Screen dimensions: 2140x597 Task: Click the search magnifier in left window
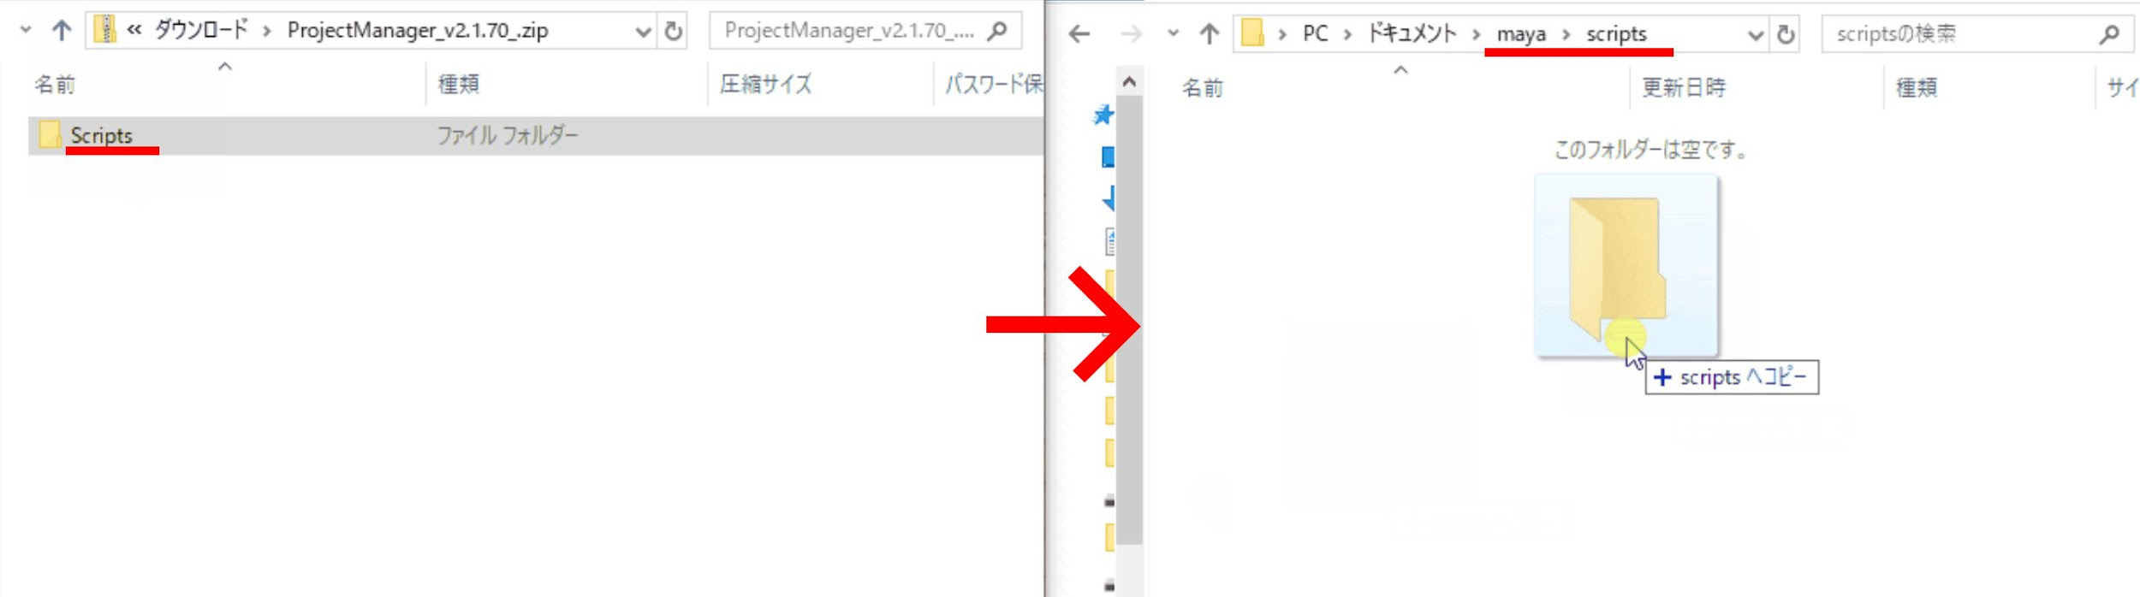[x=997, y=32]
